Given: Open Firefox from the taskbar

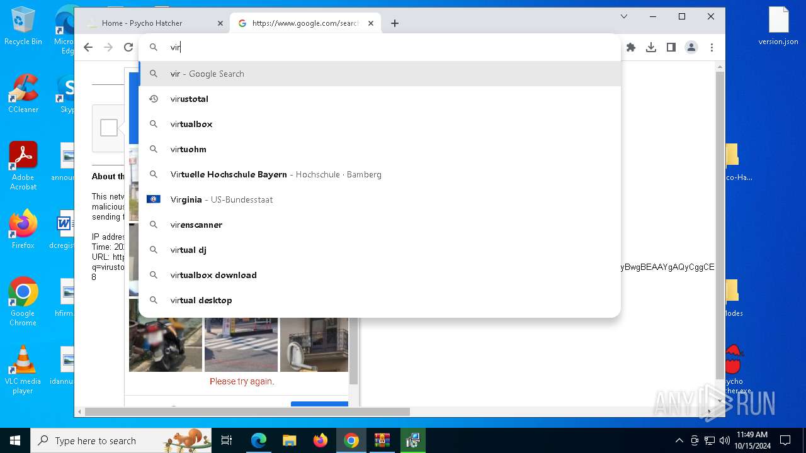Looking at the screenshot, I should (x=321, y=440).
